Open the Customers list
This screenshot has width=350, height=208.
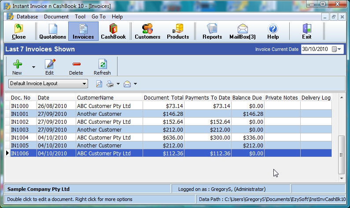click(x=147, y=31)
